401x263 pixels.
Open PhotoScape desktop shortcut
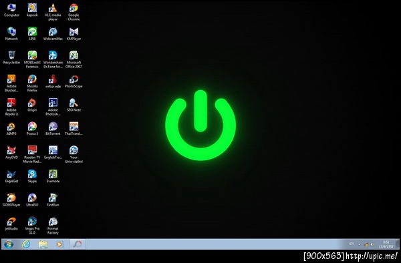pos(74,81)
